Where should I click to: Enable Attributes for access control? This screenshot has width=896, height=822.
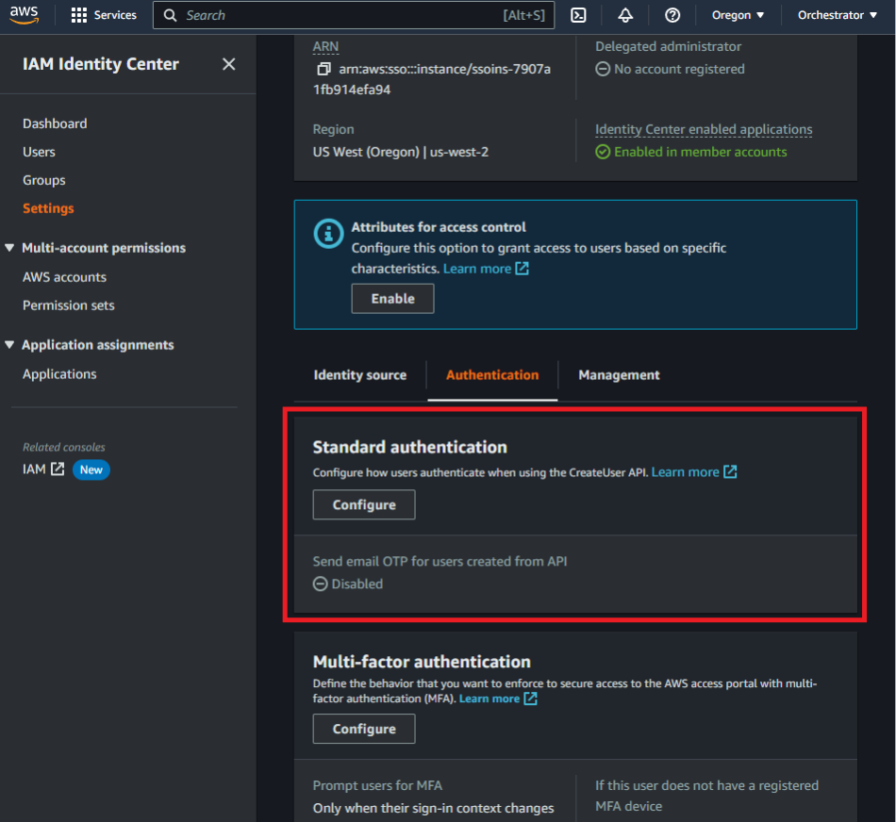tap(392, 299)
